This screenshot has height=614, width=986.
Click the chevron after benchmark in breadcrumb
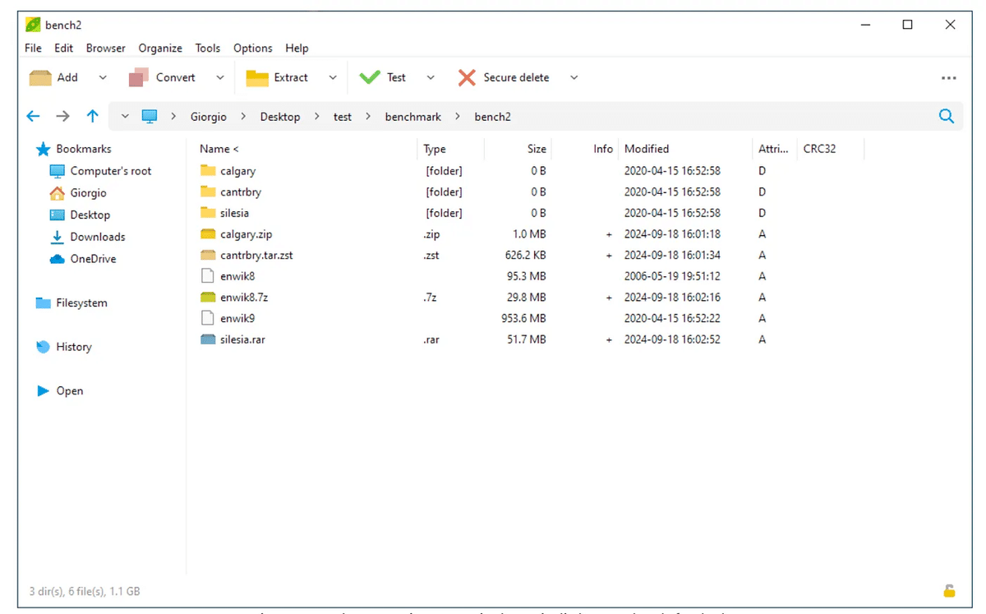click(x=458, y=117)
